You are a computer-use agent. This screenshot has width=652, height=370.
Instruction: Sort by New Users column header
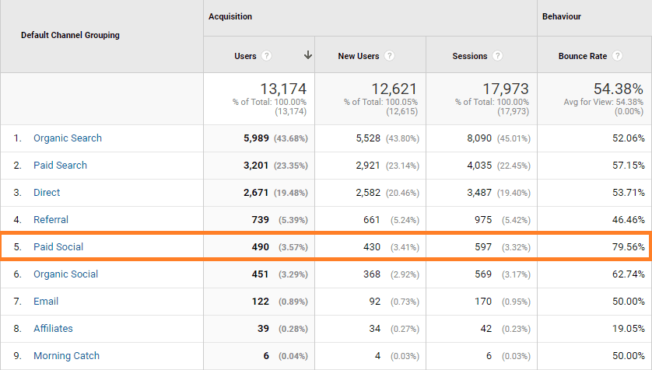point(359,56)
